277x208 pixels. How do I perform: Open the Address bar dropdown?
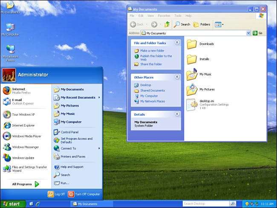(x=248, y=33)
